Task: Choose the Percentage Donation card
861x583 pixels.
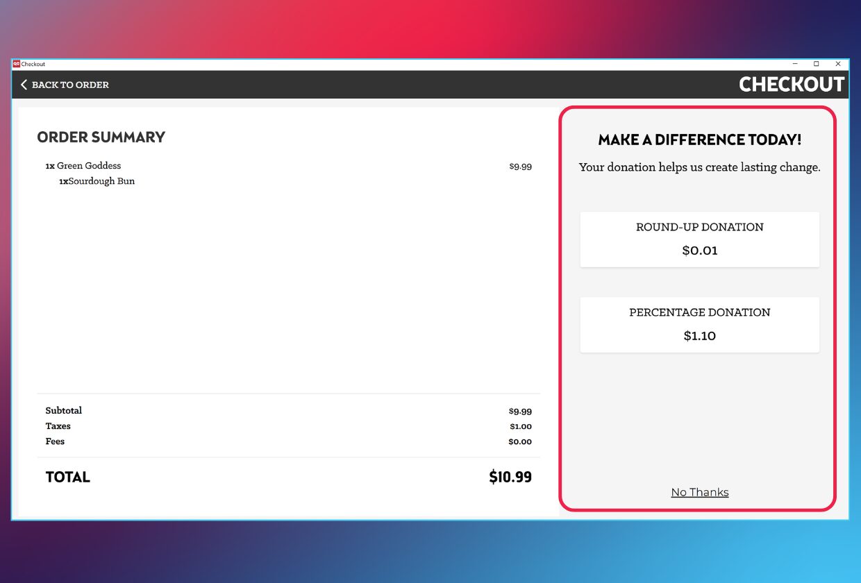Action: (700, 325)
